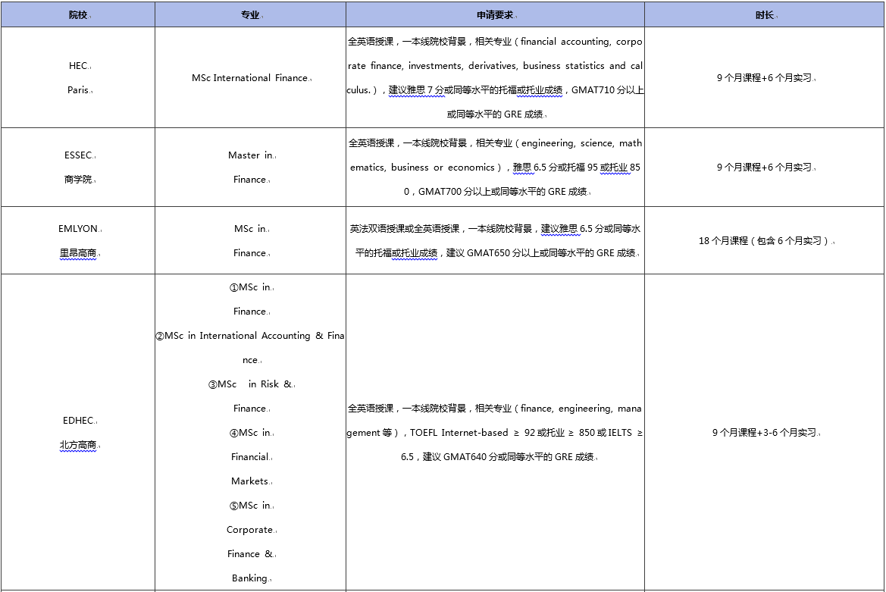Click the Master in Finance program cell

(250, 167)
